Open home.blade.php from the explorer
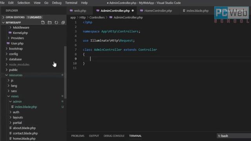251x141 pixels. click(24, 138)
